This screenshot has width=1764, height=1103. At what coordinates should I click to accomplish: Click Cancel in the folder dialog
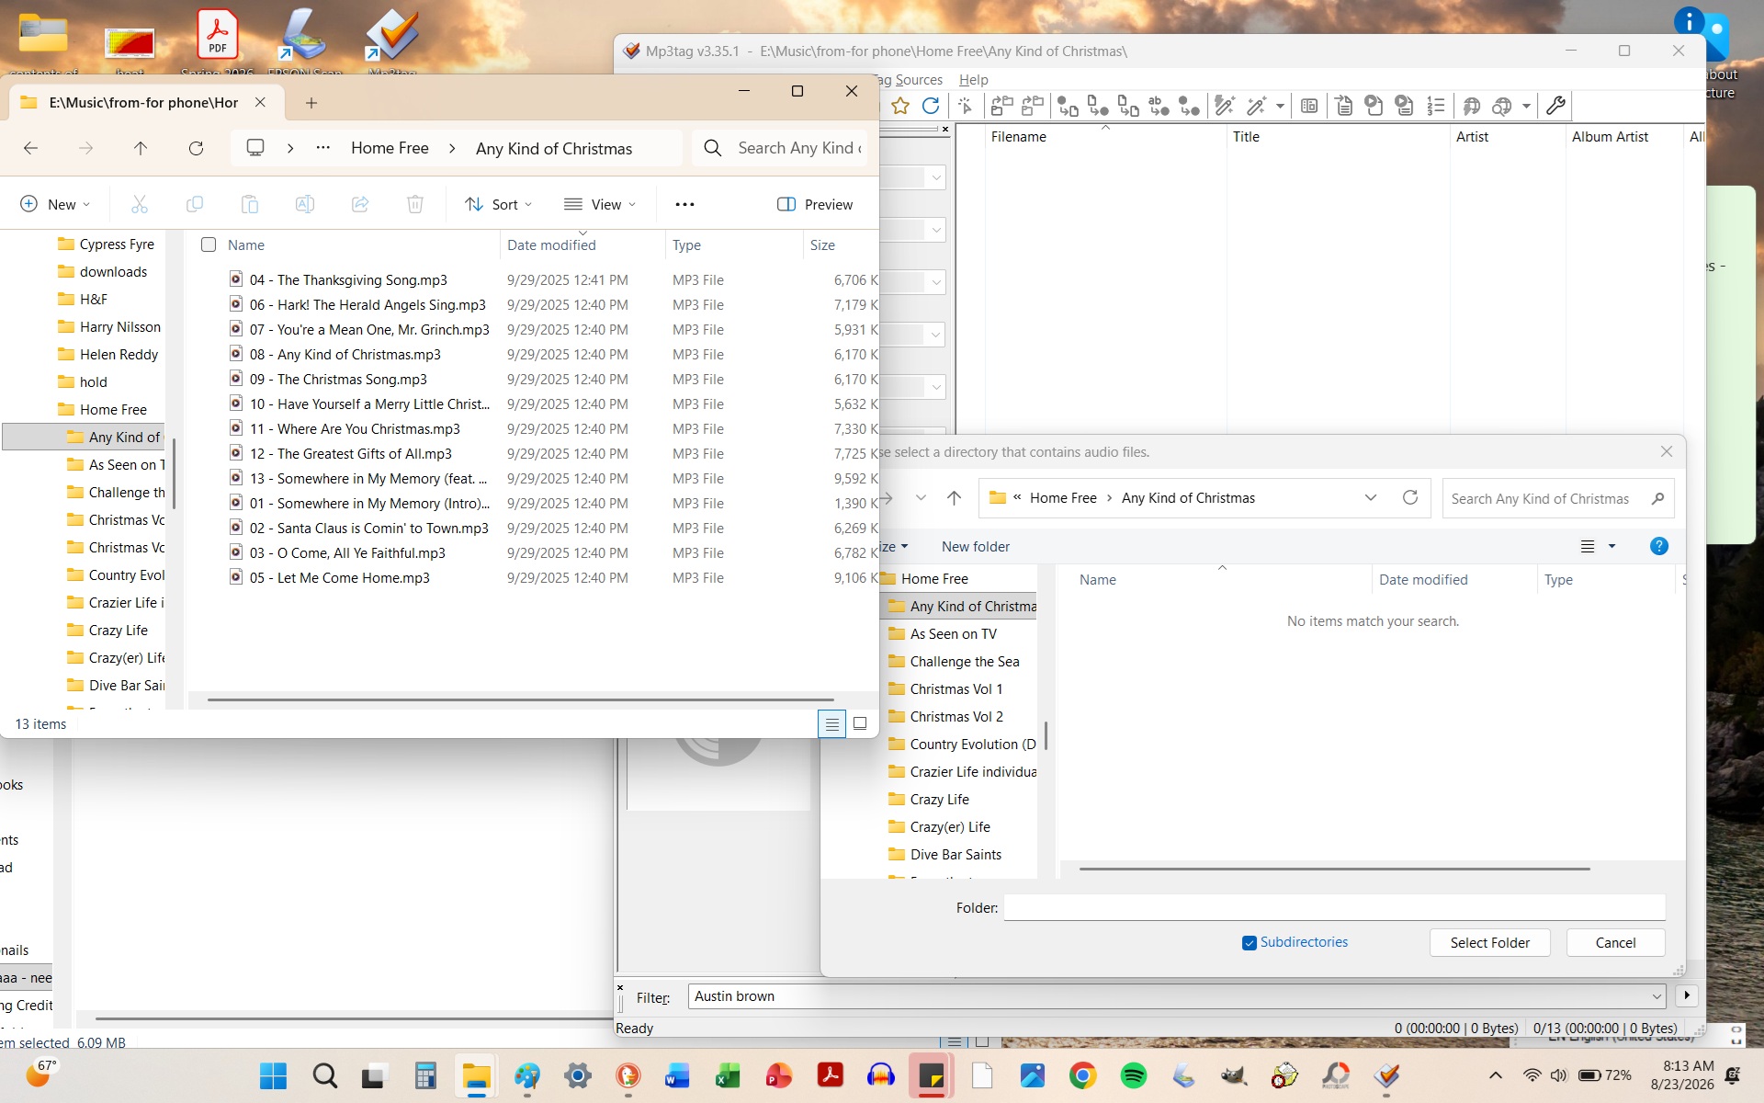click(x=1615, y=943)
